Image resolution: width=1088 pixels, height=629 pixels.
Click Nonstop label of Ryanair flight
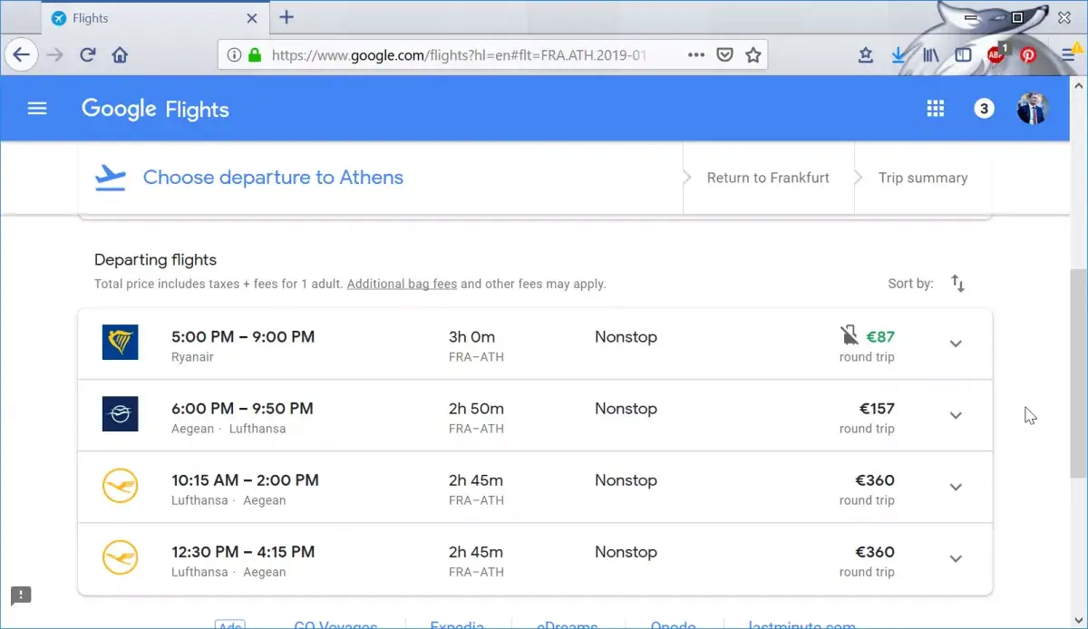[x=626, y=337]
